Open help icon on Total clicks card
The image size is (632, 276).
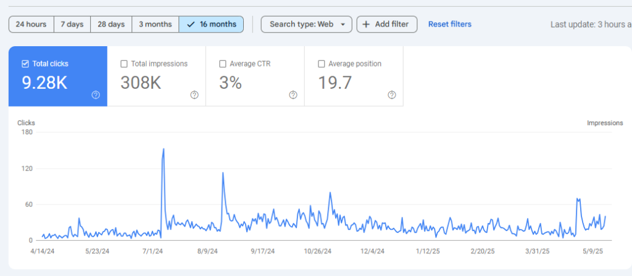[96, 95]
